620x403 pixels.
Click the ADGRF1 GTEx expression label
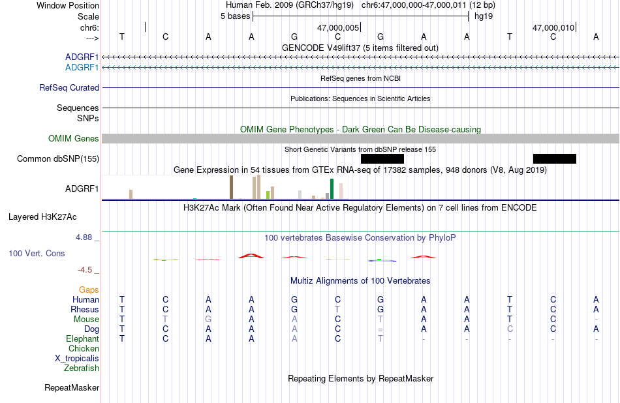click(82, 189)
